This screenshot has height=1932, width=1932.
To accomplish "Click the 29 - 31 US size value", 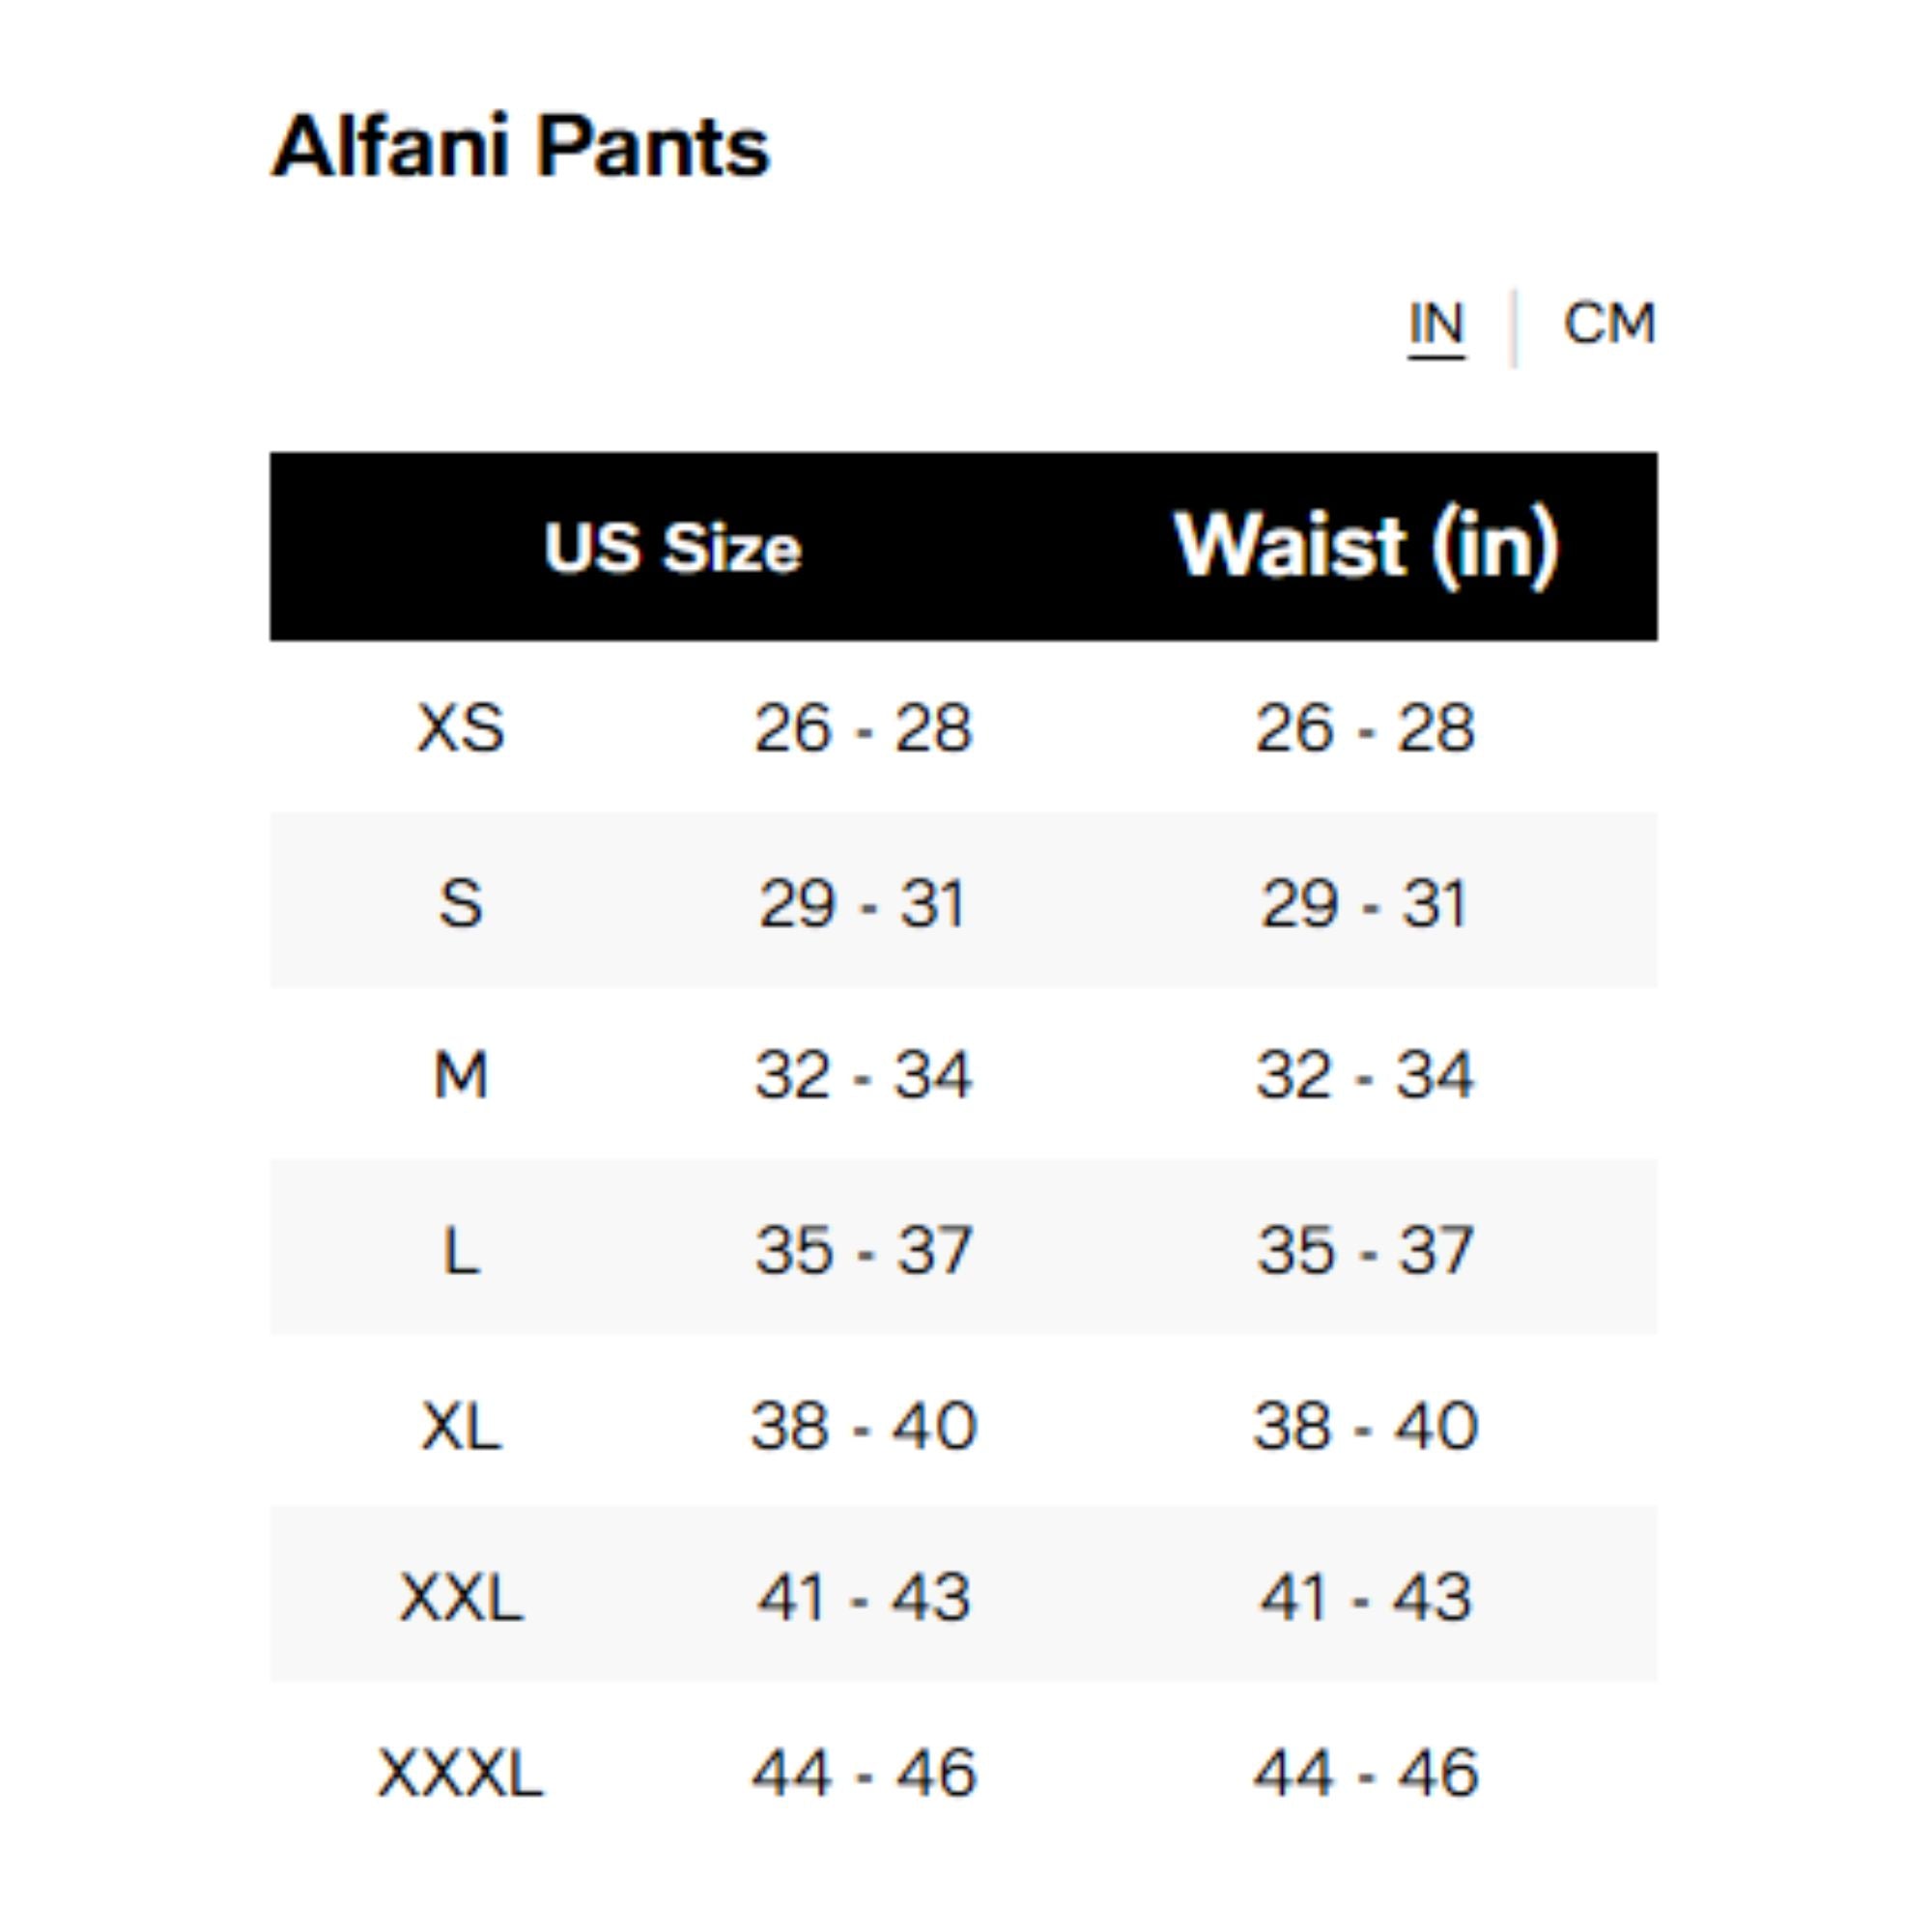I will point(862,903).
